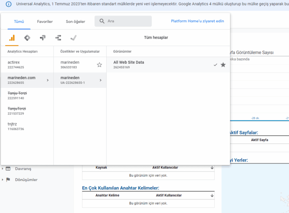Click the Anahtar Kelime column header
The width and height of the screenshot is (289, 213).
point(107,195)
